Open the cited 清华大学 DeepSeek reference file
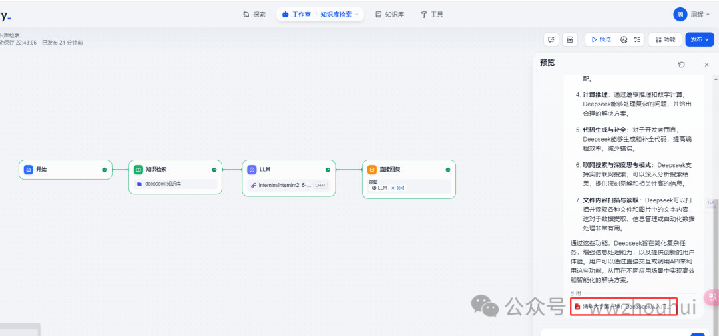 point(623,306)
